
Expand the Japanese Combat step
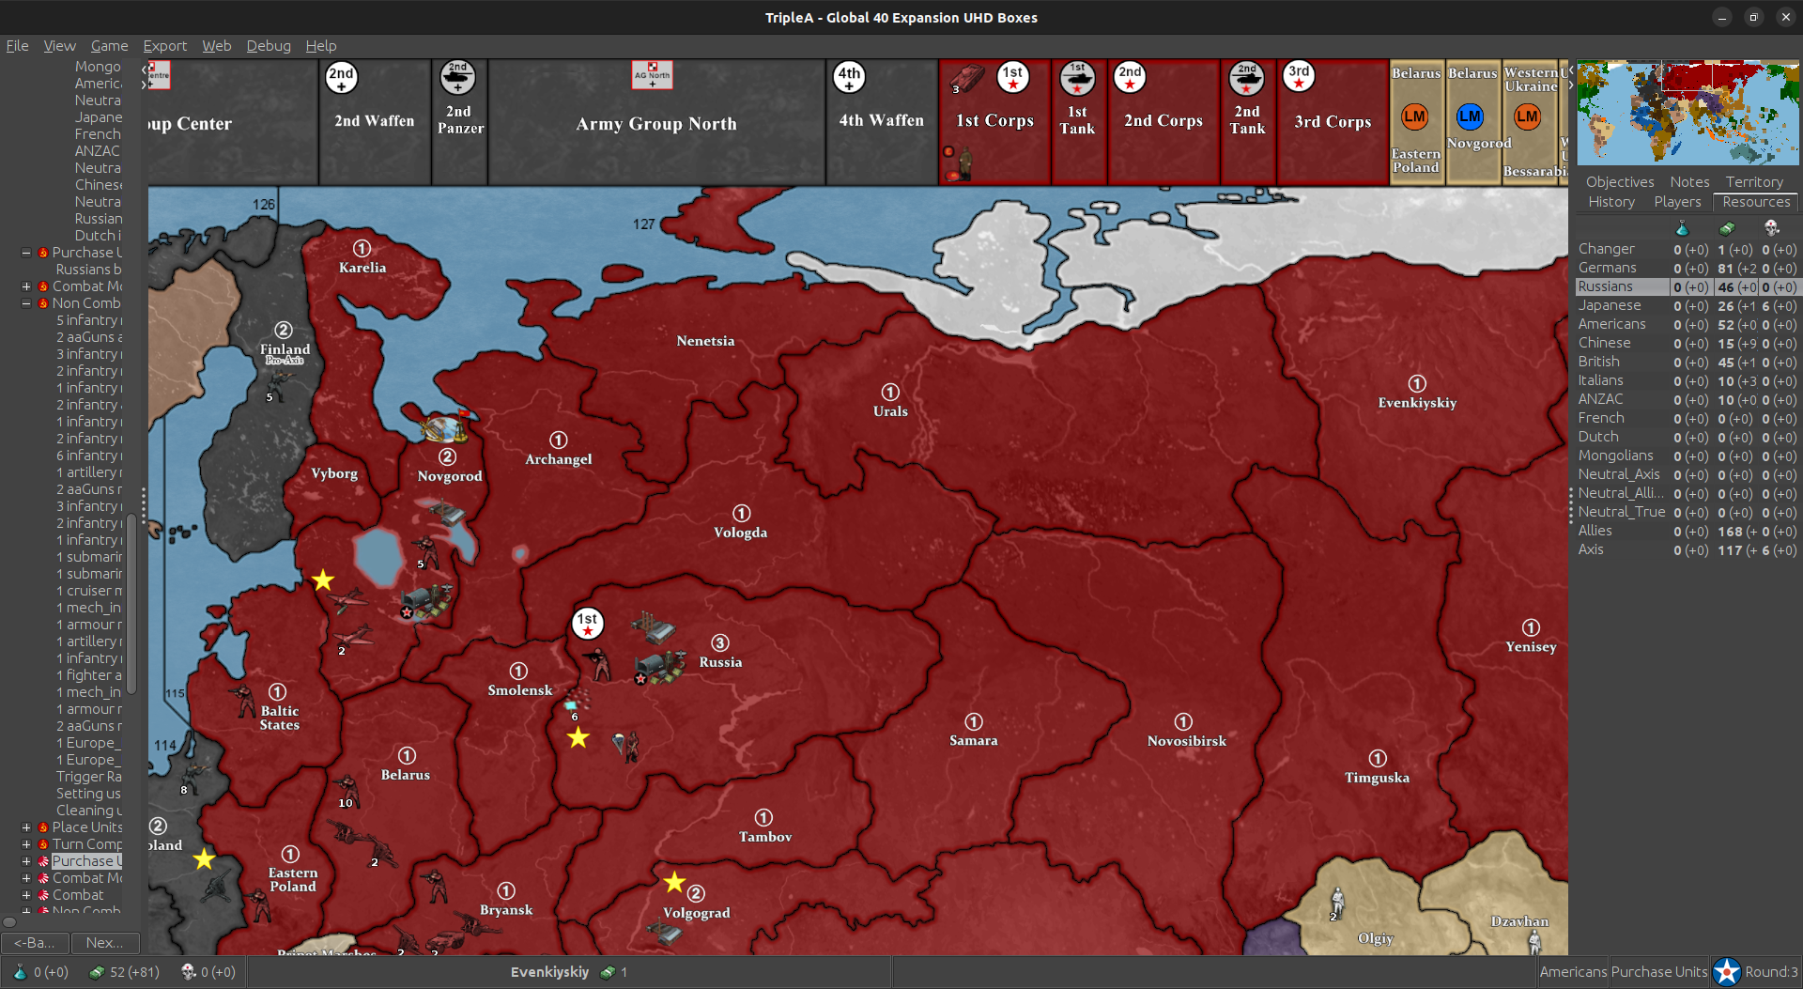click(x=26, y=895)
